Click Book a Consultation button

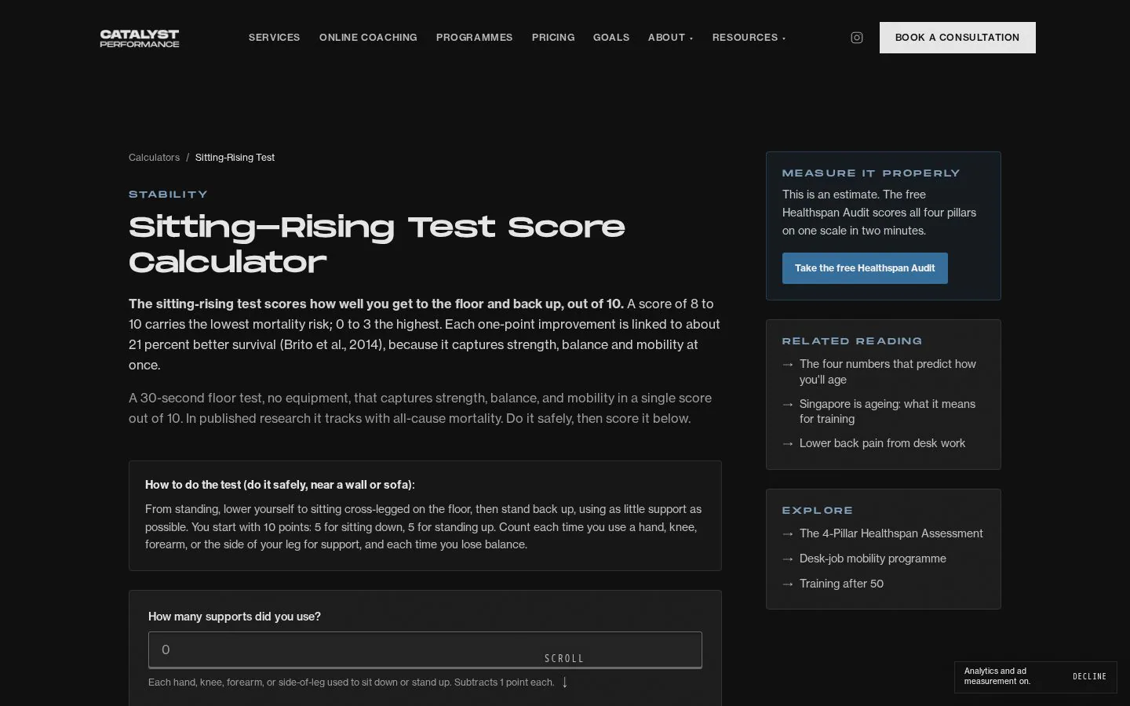(x=957, y=38)
